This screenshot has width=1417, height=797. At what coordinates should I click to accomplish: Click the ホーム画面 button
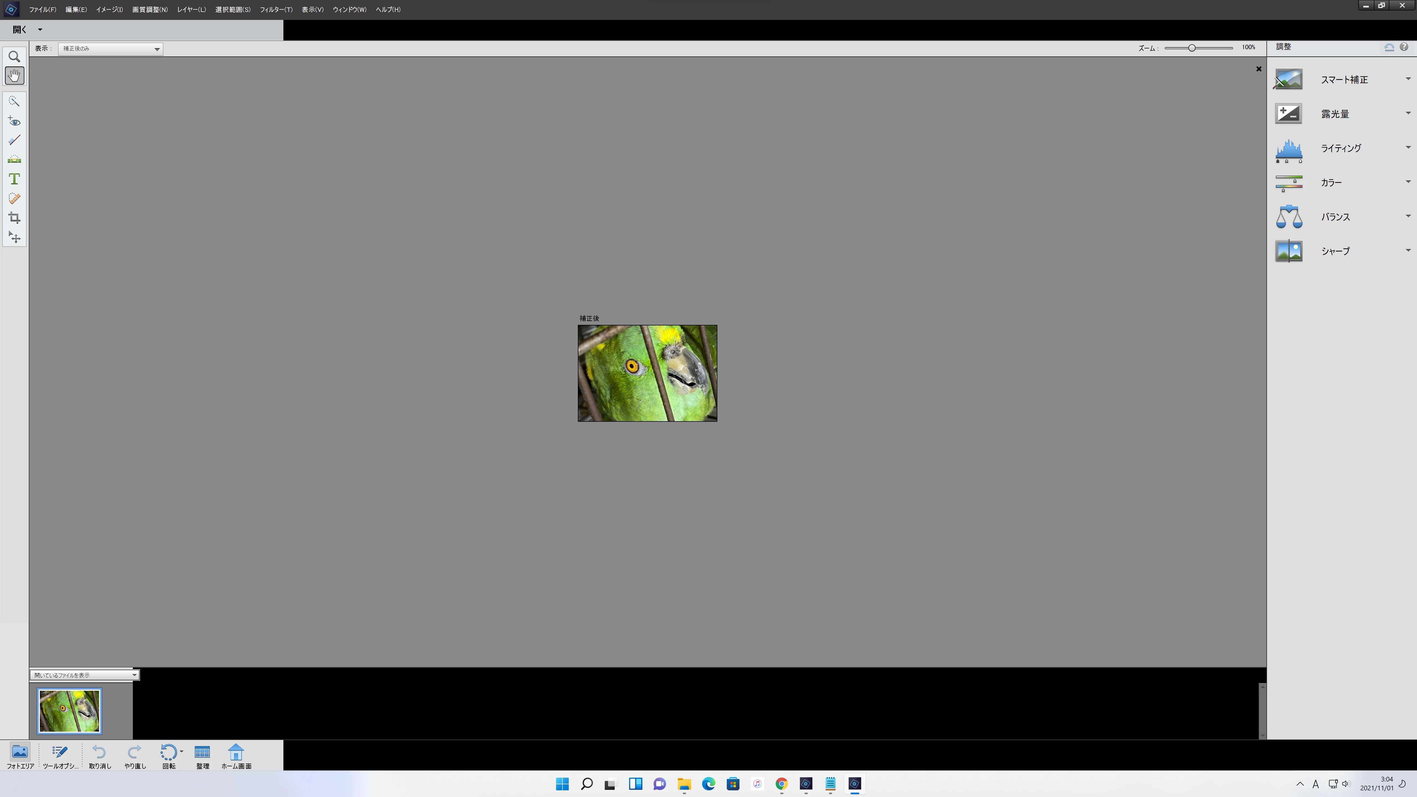click(236, 756)
